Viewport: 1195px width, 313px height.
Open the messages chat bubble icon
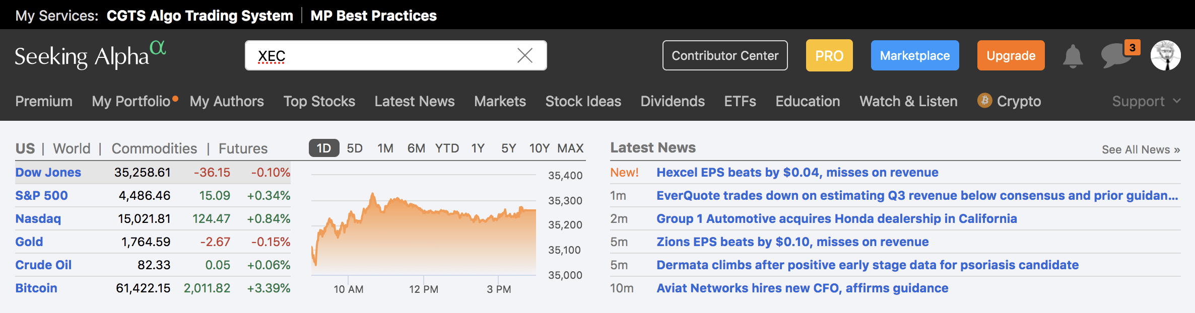coord(1115,56)
